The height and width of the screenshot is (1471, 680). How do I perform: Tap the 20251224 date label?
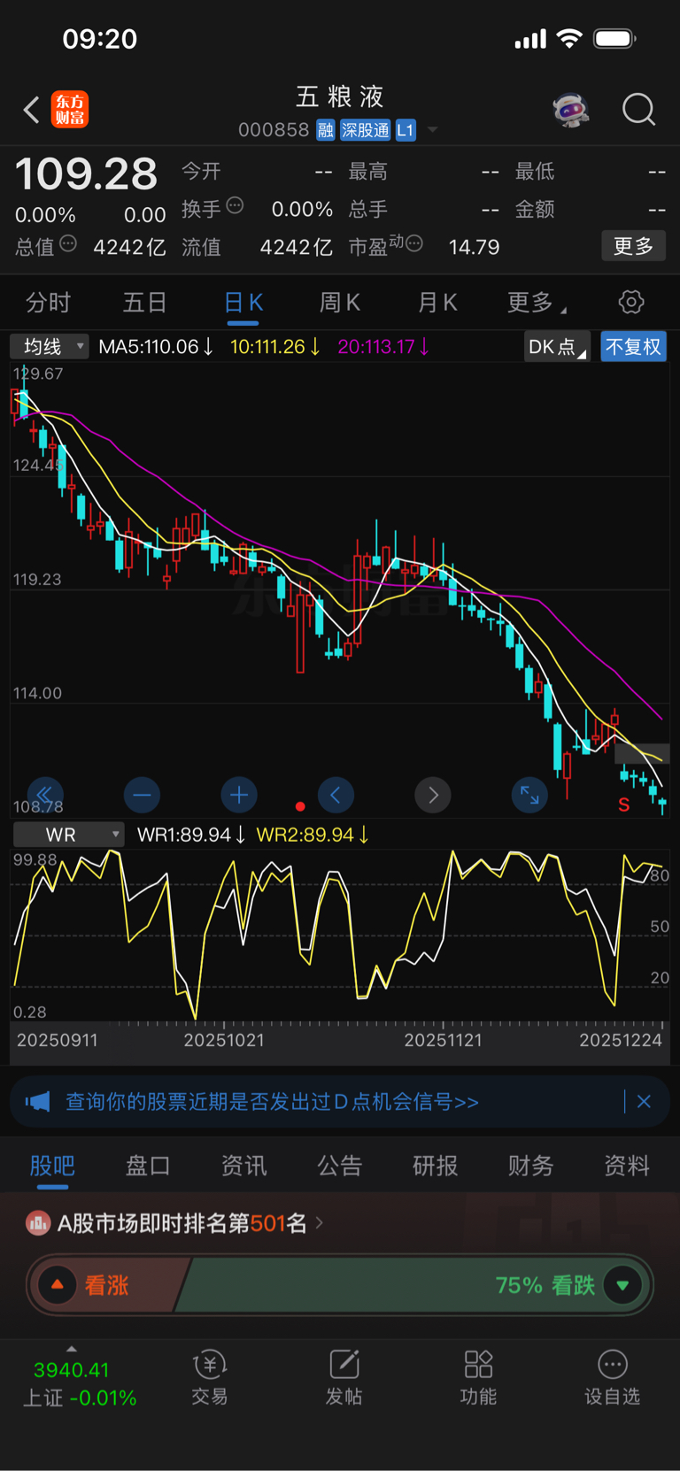pyautogui.click(x=621, y=1040)
